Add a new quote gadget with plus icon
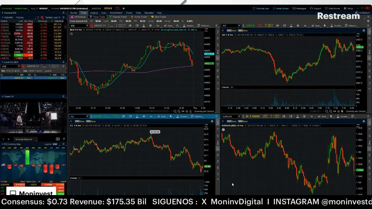372x209 pixels. (124, 8)
